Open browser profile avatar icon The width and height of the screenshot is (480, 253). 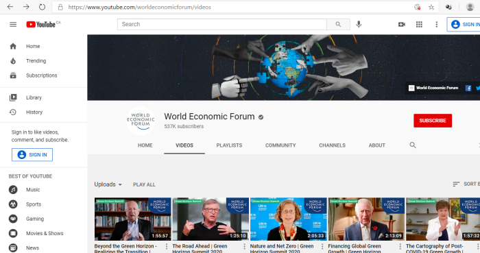(470, 7)
